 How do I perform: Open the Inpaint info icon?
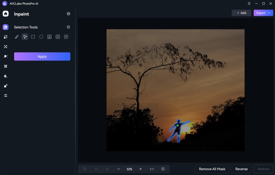coord(68,14)
